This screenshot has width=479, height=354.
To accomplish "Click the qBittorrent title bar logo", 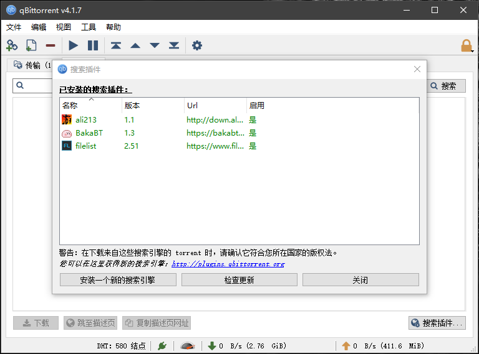I will tap(11, 10).
